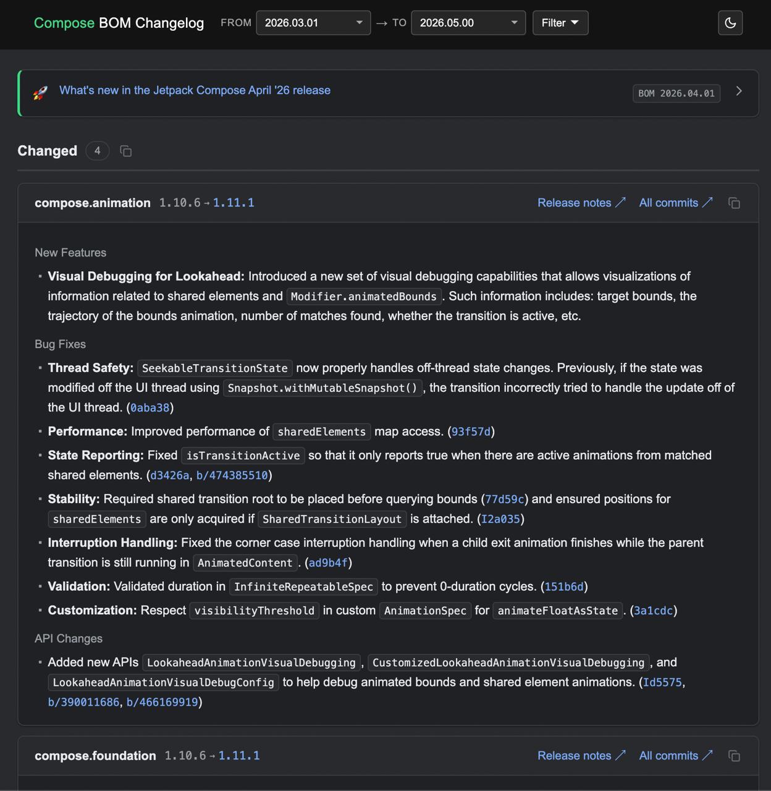Image resolution: width=771 pixels, height=791 pixels.
Task: Open the TO version dropdown 2026.05.00
Action: click(468, 23)
